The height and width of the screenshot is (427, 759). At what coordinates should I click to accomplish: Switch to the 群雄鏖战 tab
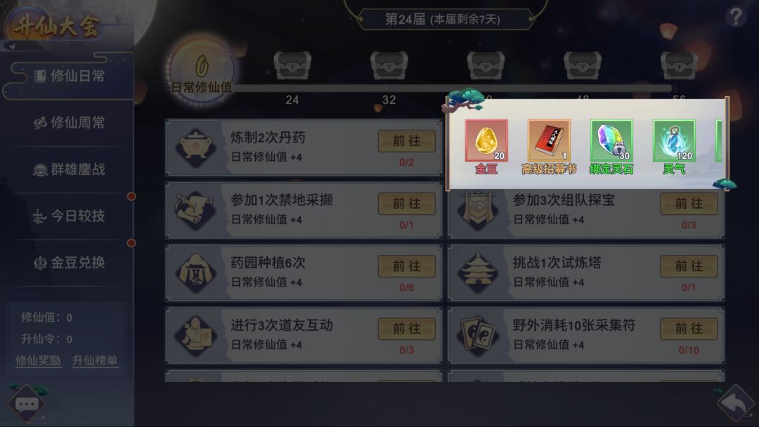tap(69, 170)
